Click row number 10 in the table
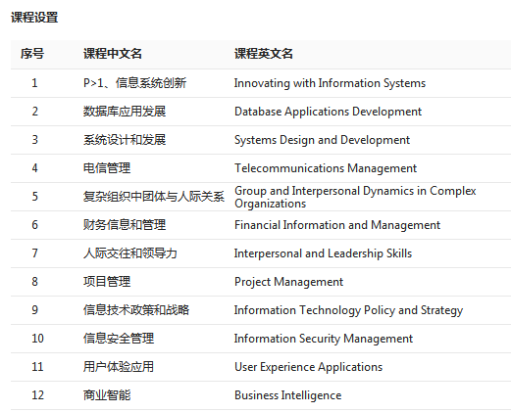This screenshot has width=511, height=413. coord(37,339)
